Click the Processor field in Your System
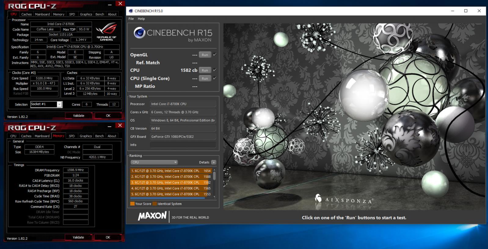 pos(183,104)
